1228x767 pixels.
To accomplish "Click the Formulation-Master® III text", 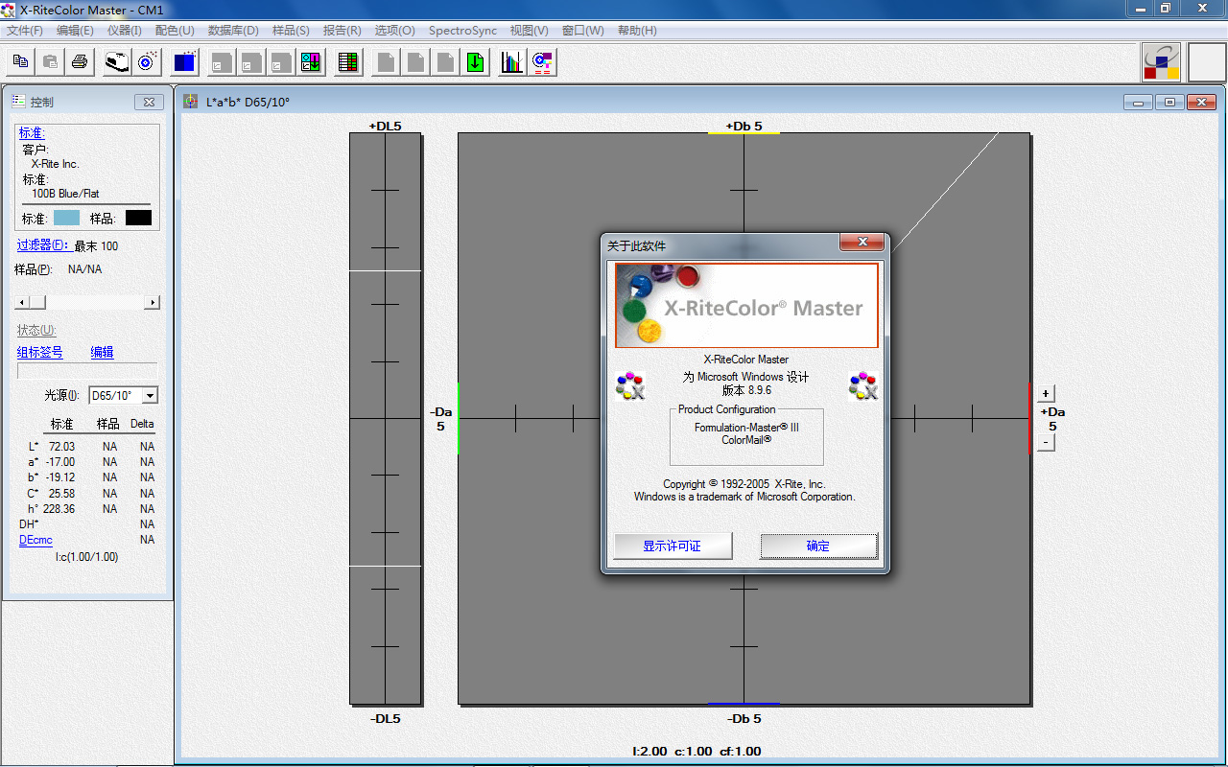I will click(x=746, y=428).
